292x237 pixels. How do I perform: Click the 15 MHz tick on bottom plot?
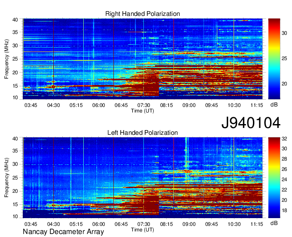pos(15,204)
